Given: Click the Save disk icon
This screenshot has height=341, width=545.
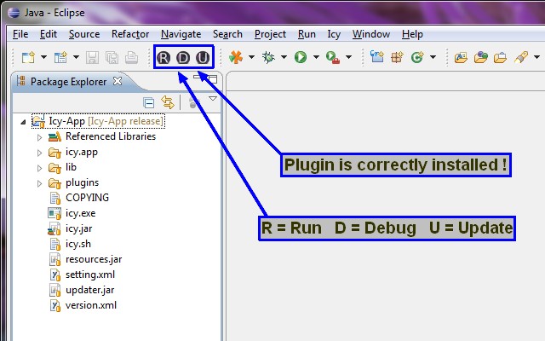Looking at the screenshot, I should (92, 57).
